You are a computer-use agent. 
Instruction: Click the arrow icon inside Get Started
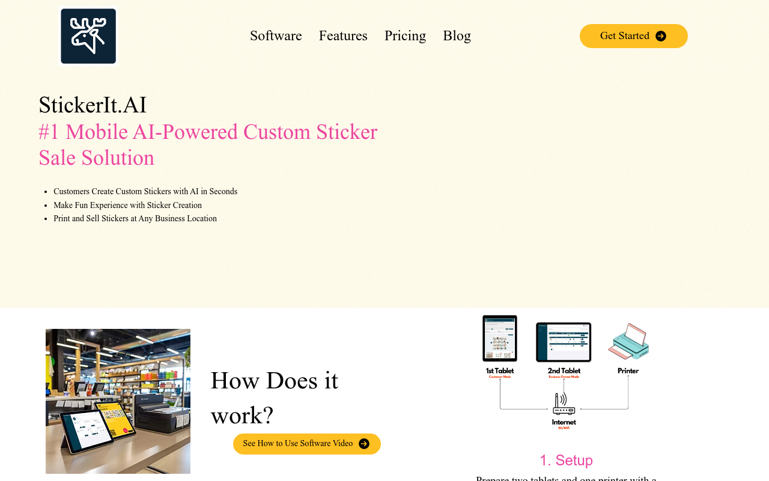pos(661,36)
